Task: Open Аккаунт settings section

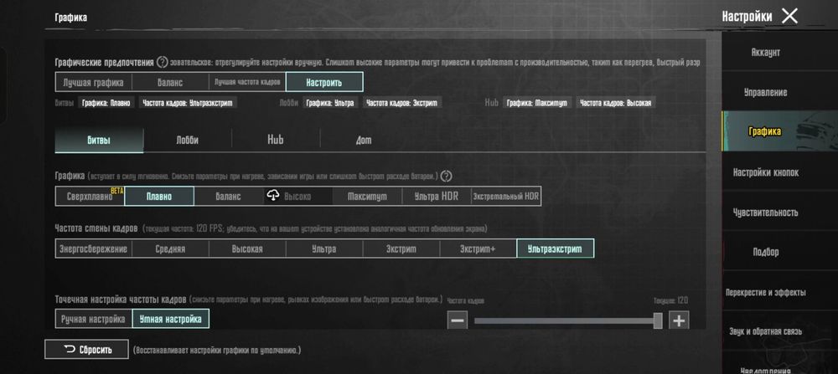Action: pos(765,52)
